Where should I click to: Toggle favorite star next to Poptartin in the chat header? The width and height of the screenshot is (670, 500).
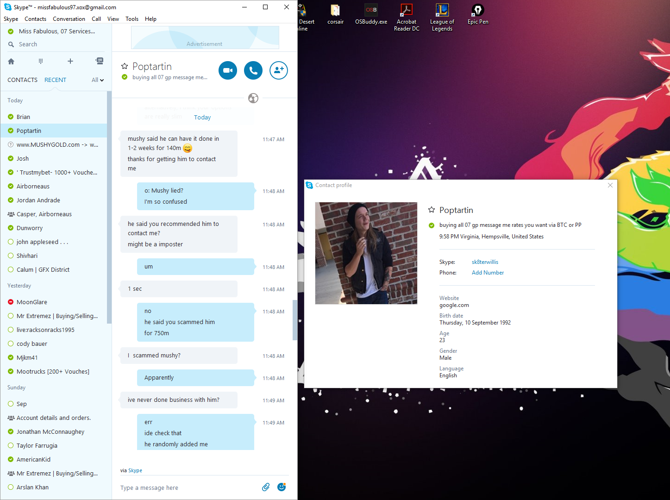tap(125, 66)
